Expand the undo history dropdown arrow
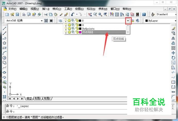This screenshot has height=121, width=178. pos(77,14)
